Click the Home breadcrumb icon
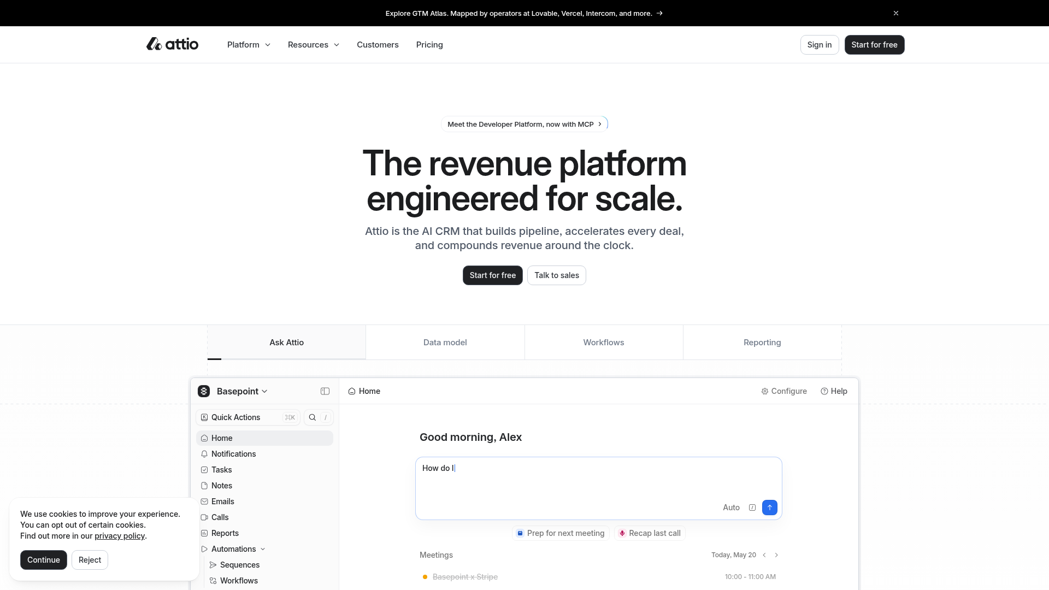Image resolution: width=1049 pixels, height=590 pixels. [352, 391]
